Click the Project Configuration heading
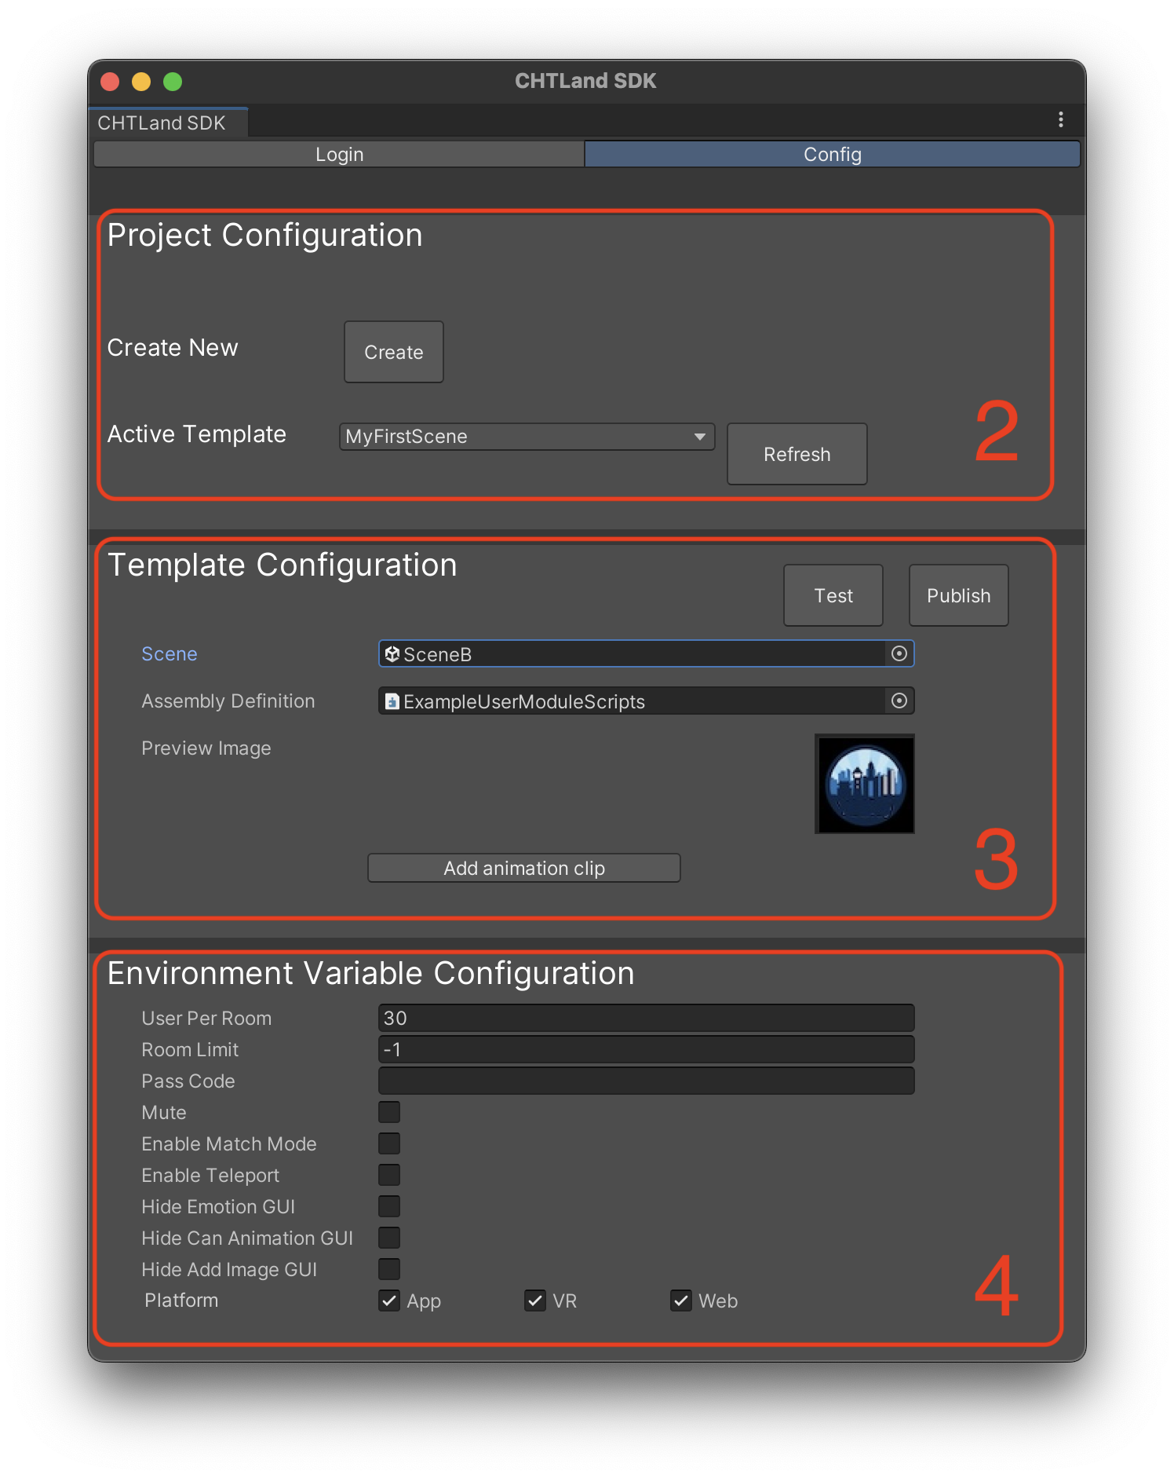The height and width of the screenshot is (1478, 1174). [x=265, y=236]
